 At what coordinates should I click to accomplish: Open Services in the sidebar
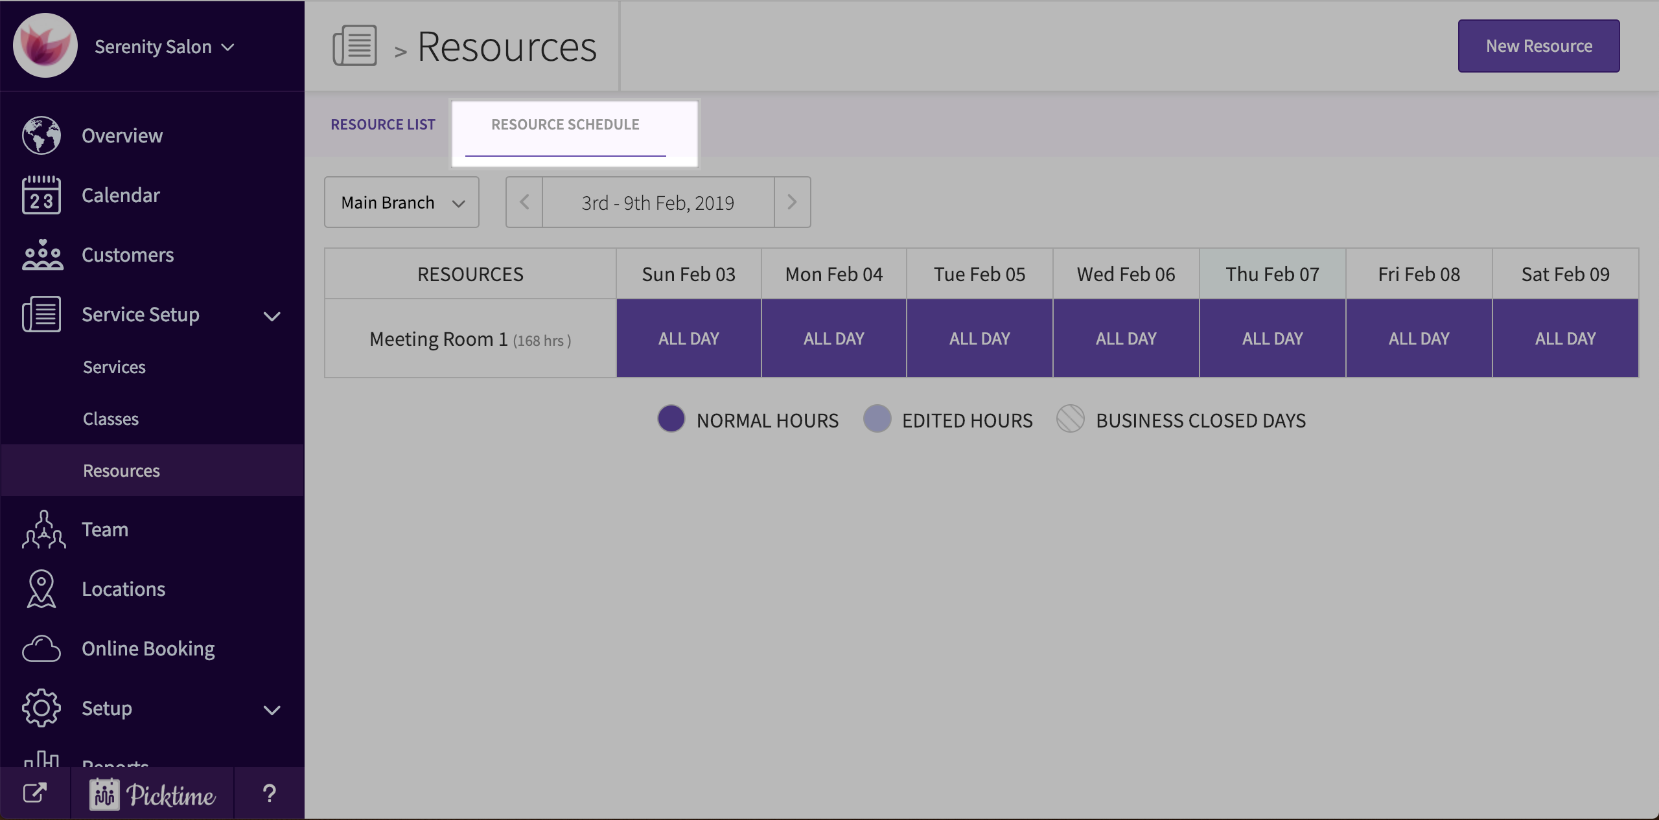114,367
